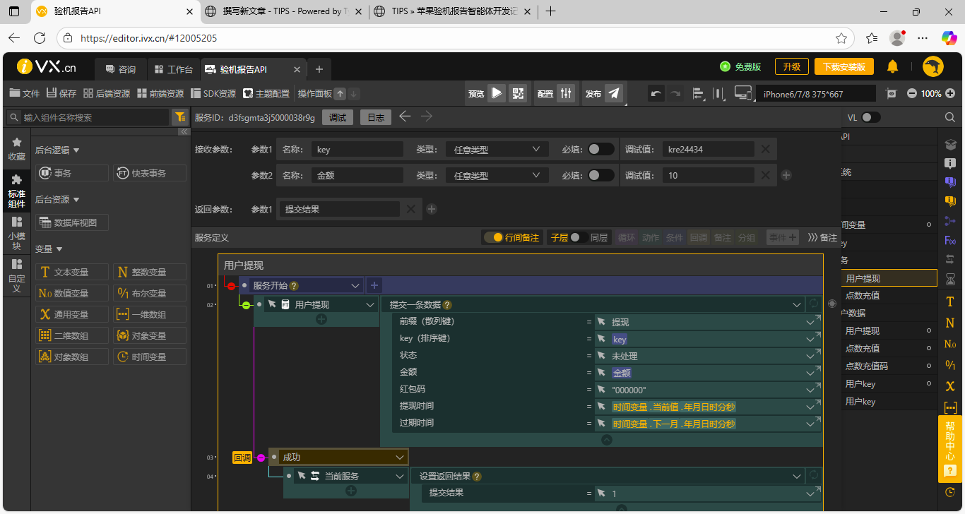Click the preview play icon

497,93
